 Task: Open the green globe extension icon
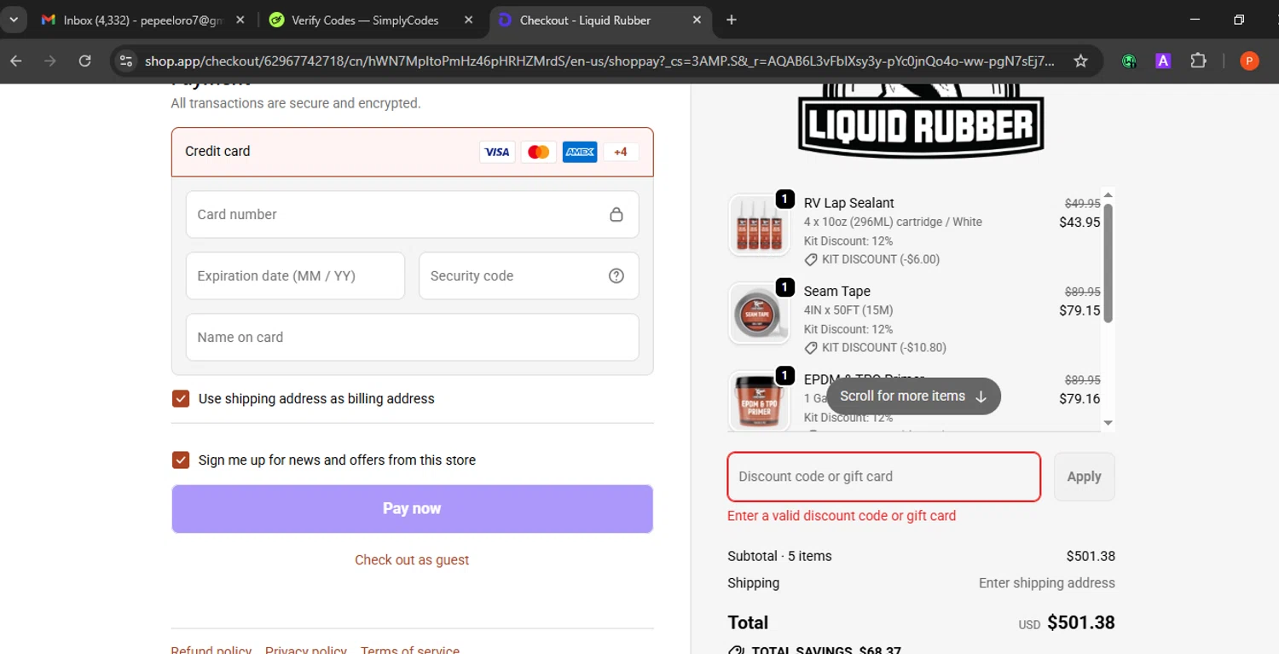click(x=1129, y=61)
